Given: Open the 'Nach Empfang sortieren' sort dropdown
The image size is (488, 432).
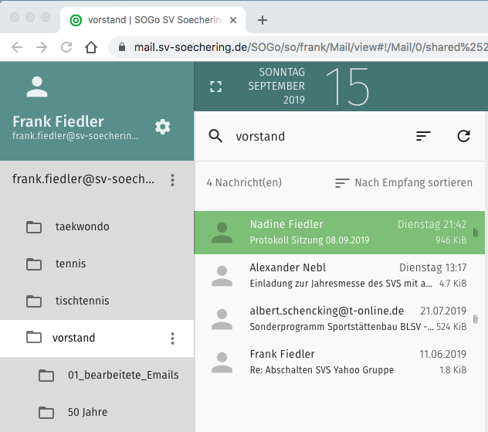Looking at the screenshot, I should 404,183.
